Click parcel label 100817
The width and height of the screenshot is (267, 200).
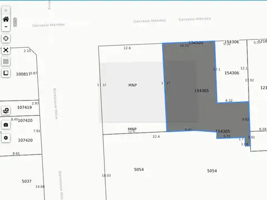[x=23, y=74]
